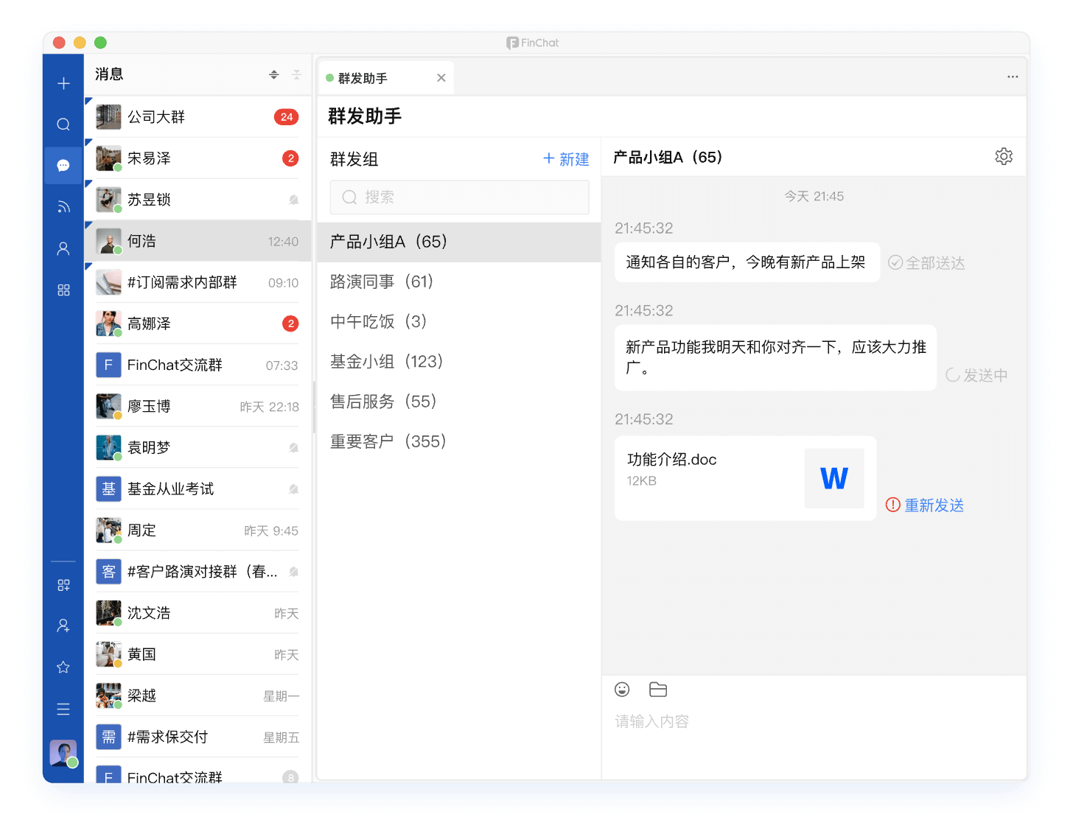Open group settings gear icon

pos(1003,156)
